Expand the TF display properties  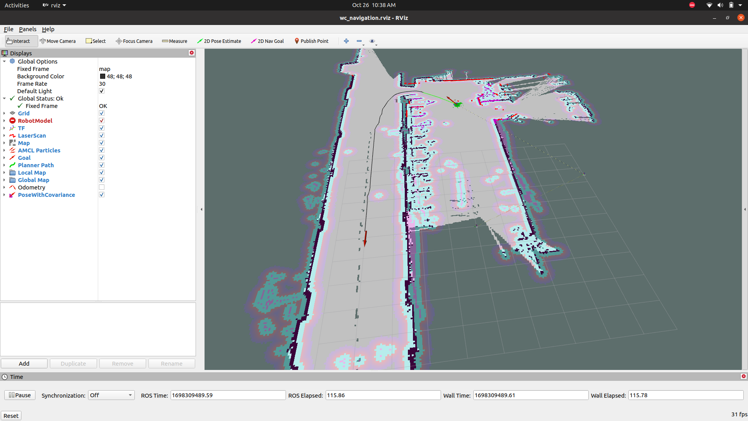tap(4, 128)
